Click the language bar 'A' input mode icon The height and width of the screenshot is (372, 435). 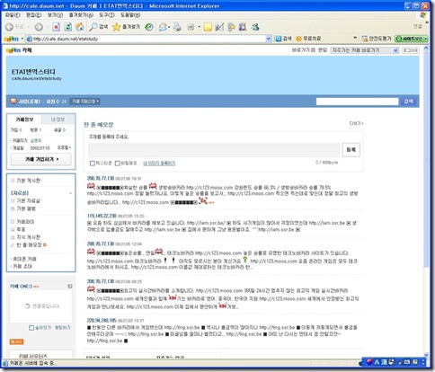point(377,362)
